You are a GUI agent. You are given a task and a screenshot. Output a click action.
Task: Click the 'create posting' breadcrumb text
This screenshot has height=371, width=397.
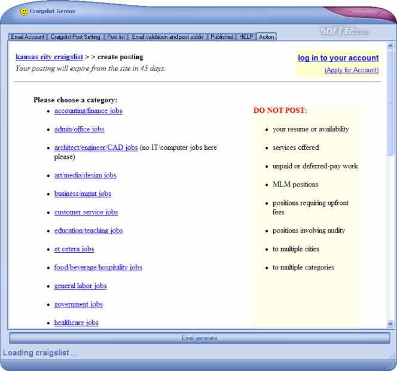[x=120, y=57]
